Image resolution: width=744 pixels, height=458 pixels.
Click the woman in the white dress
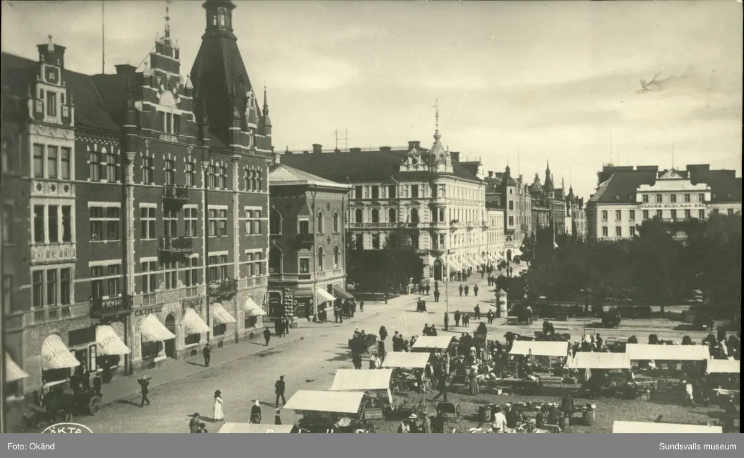[x=218, y=406]
